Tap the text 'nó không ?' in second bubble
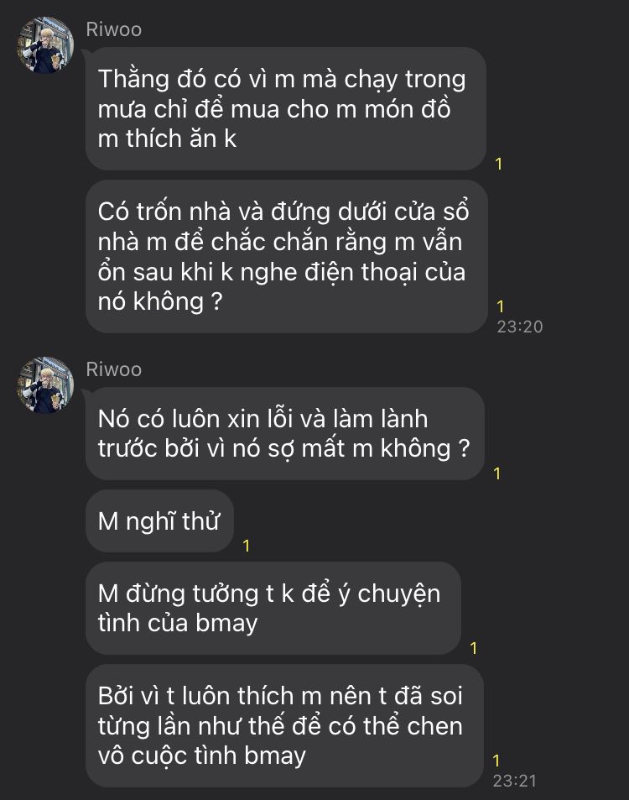 tap(160, 301)
